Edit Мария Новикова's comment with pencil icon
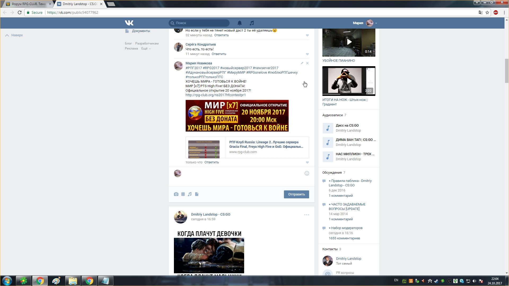This screenshot has height=286, width=509. pyautogui.click(x=302, y=63)
